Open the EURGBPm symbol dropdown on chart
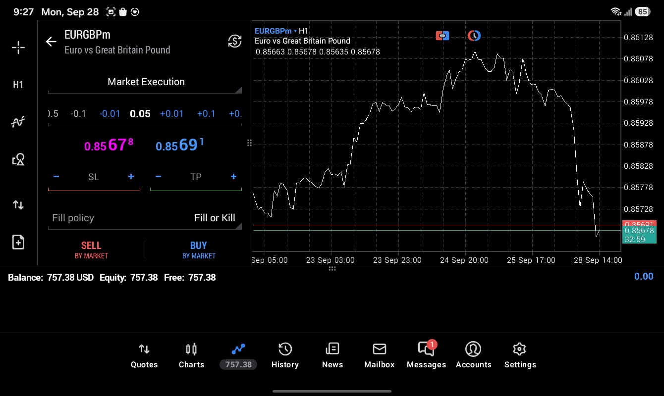 pyautogui.click(x=276, y=31)
